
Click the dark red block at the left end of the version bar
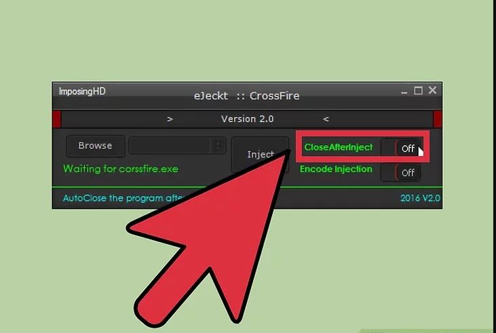point(56,119)
